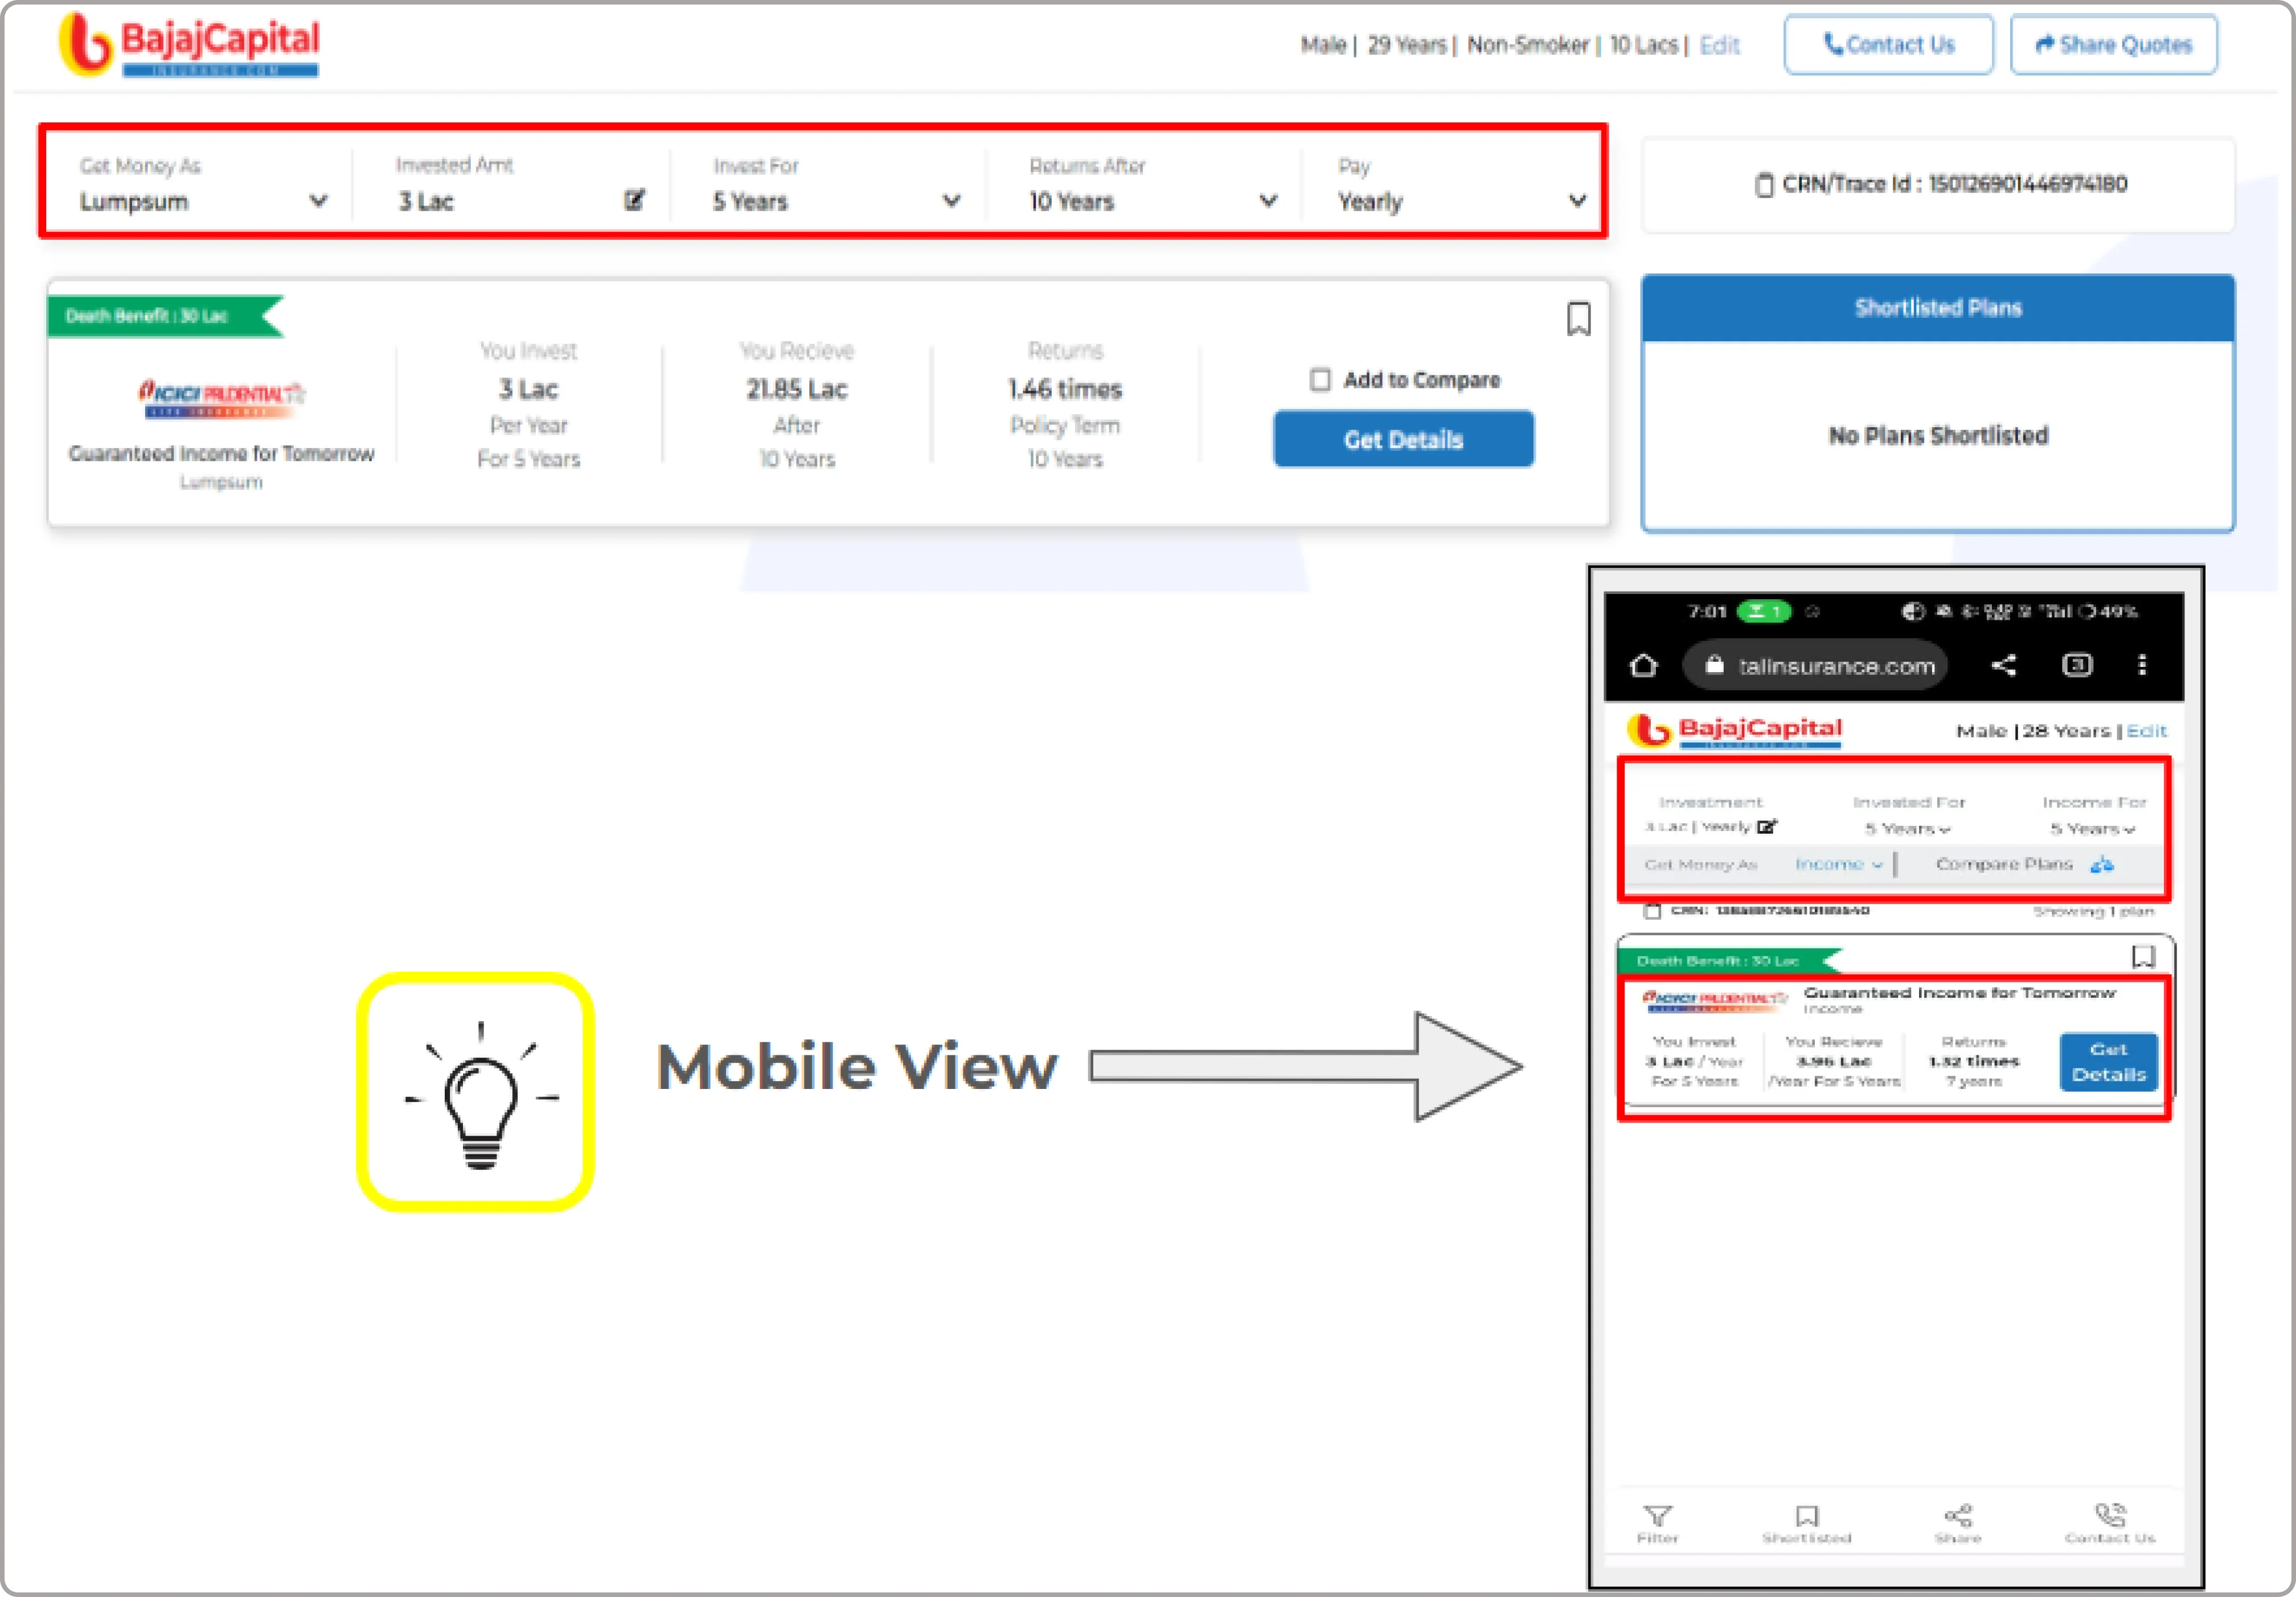Tap the share icon in mobile browser bar
This screenshot has height=1597, width=2296.
click(2003, 665)
